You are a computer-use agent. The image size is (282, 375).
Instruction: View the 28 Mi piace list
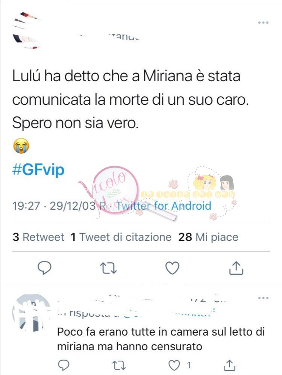(208, 237)
